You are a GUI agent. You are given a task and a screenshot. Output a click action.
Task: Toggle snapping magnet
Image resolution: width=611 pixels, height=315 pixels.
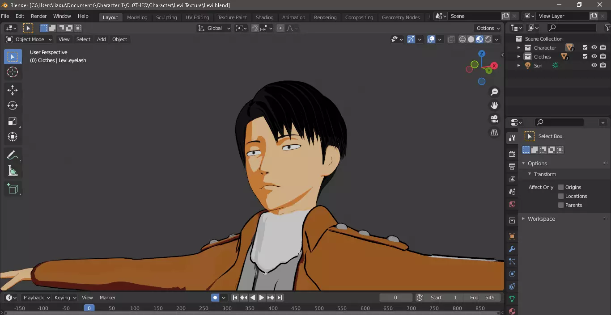pos(255,28)
